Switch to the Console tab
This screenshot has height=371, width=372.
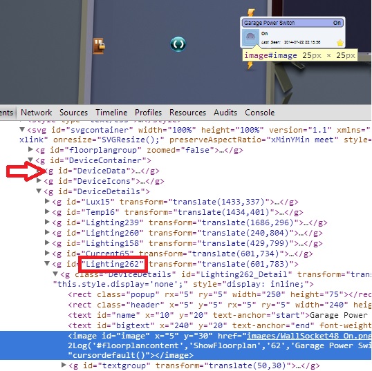(x=260, y=113)
